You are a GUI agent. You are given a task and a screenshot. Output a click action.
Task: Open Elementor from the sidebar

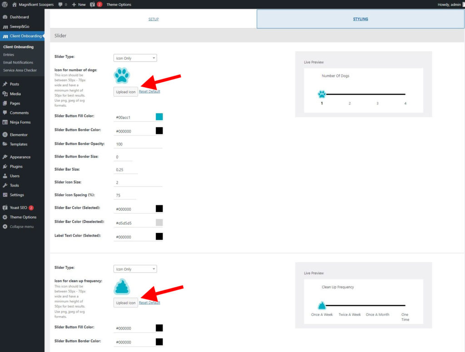tap(18, 135)
